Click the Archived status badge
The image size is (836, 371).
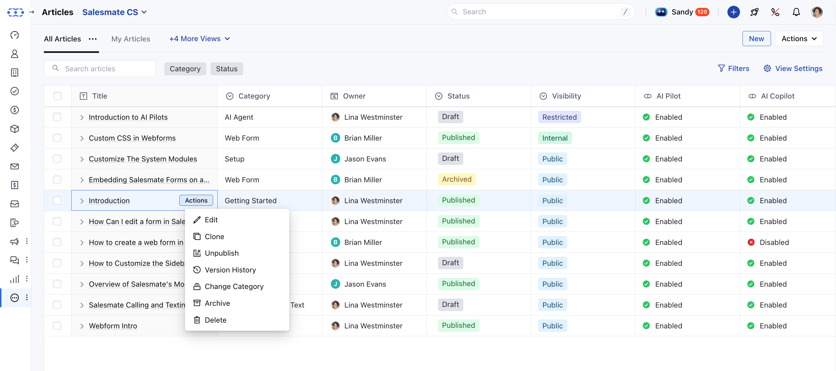pyautogui.click(x=456, y=179)
